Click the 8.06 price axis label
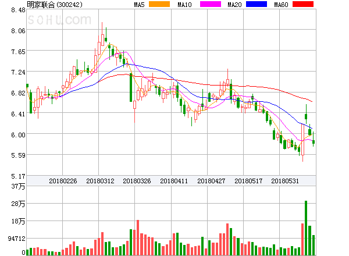 tap(18, 31)
